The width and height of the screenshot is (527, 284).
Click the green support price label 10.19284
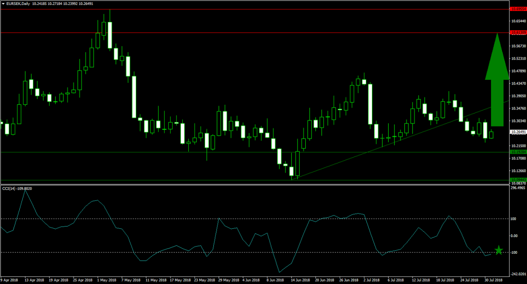(x=519, y=151)
